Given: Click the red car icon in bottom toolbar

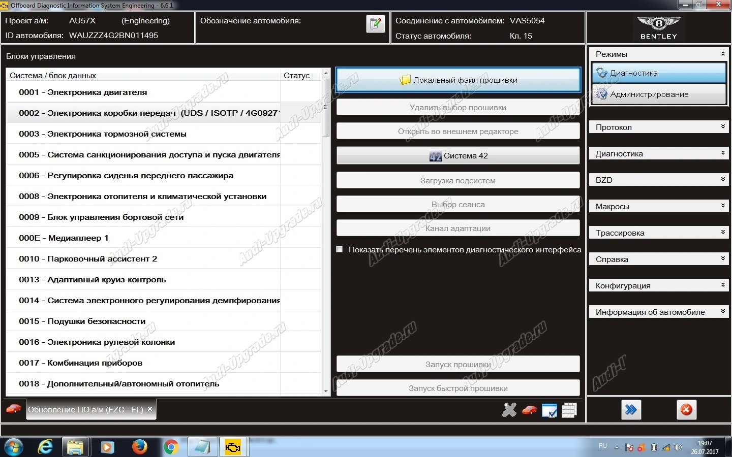Looking at the screenshot, I should [x=529, y=410].
